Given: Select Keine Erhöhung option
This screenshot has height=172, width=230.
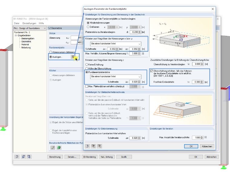Looking at the screenshot, I should [x=87, y=65].
